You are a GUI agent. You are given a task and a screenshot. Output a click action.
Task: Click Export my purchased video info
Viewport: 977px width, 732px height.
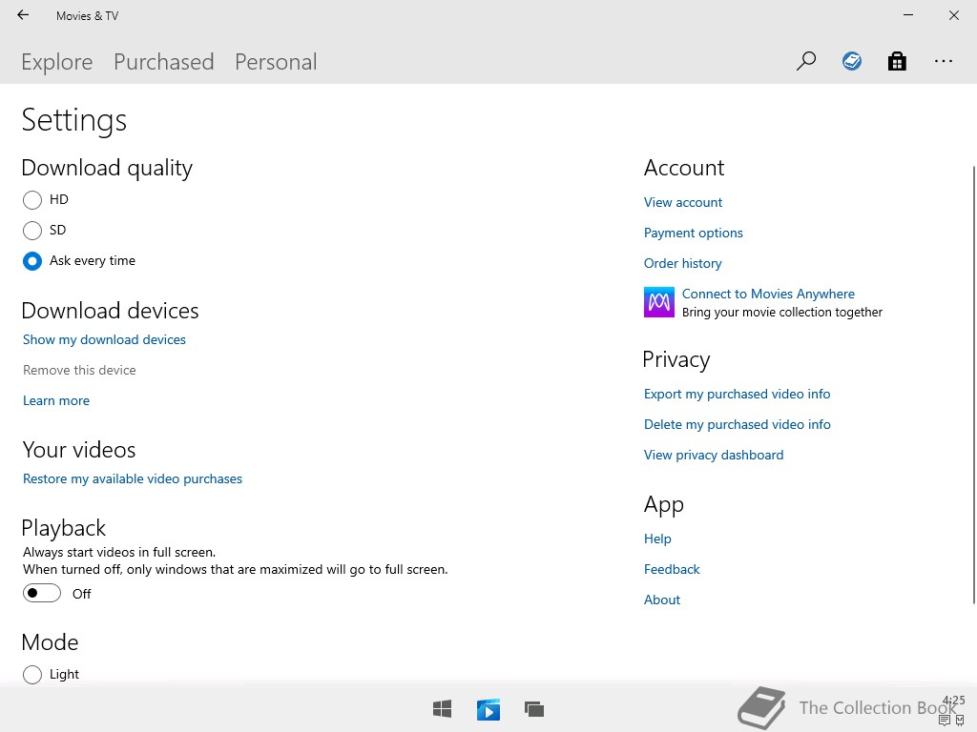[737, 394]
